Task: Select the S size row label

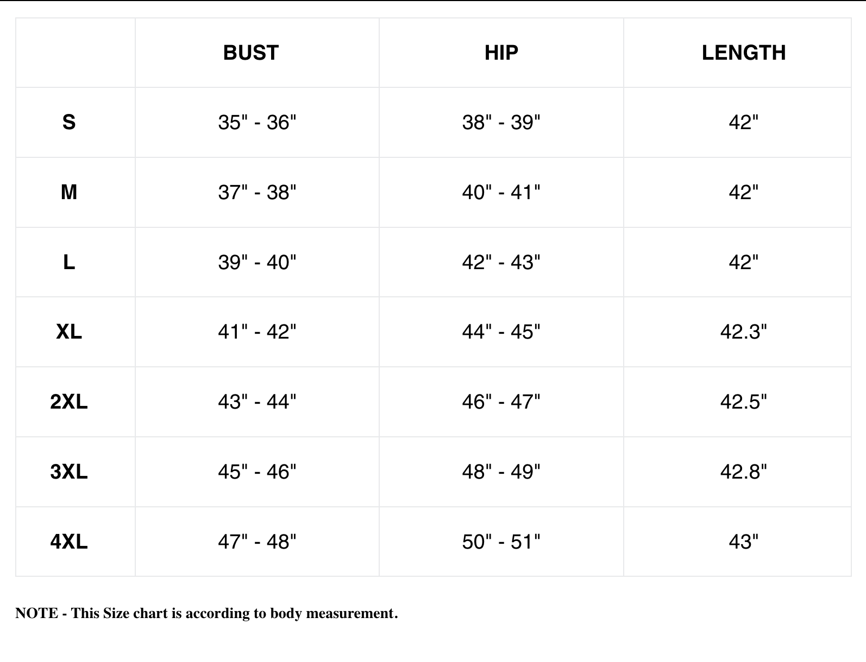Action: click(x=69, y=122)
